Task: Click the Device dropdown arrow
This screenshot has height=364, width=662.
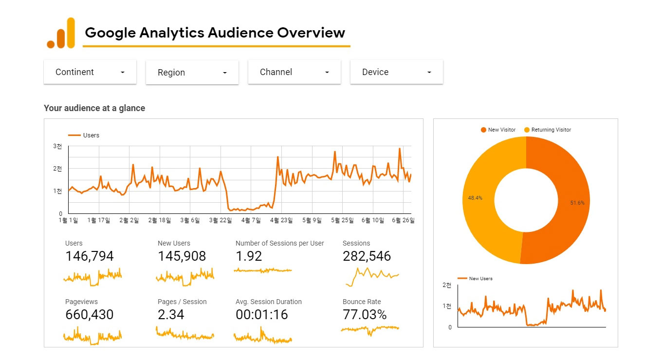Action: tap(429, 72)
